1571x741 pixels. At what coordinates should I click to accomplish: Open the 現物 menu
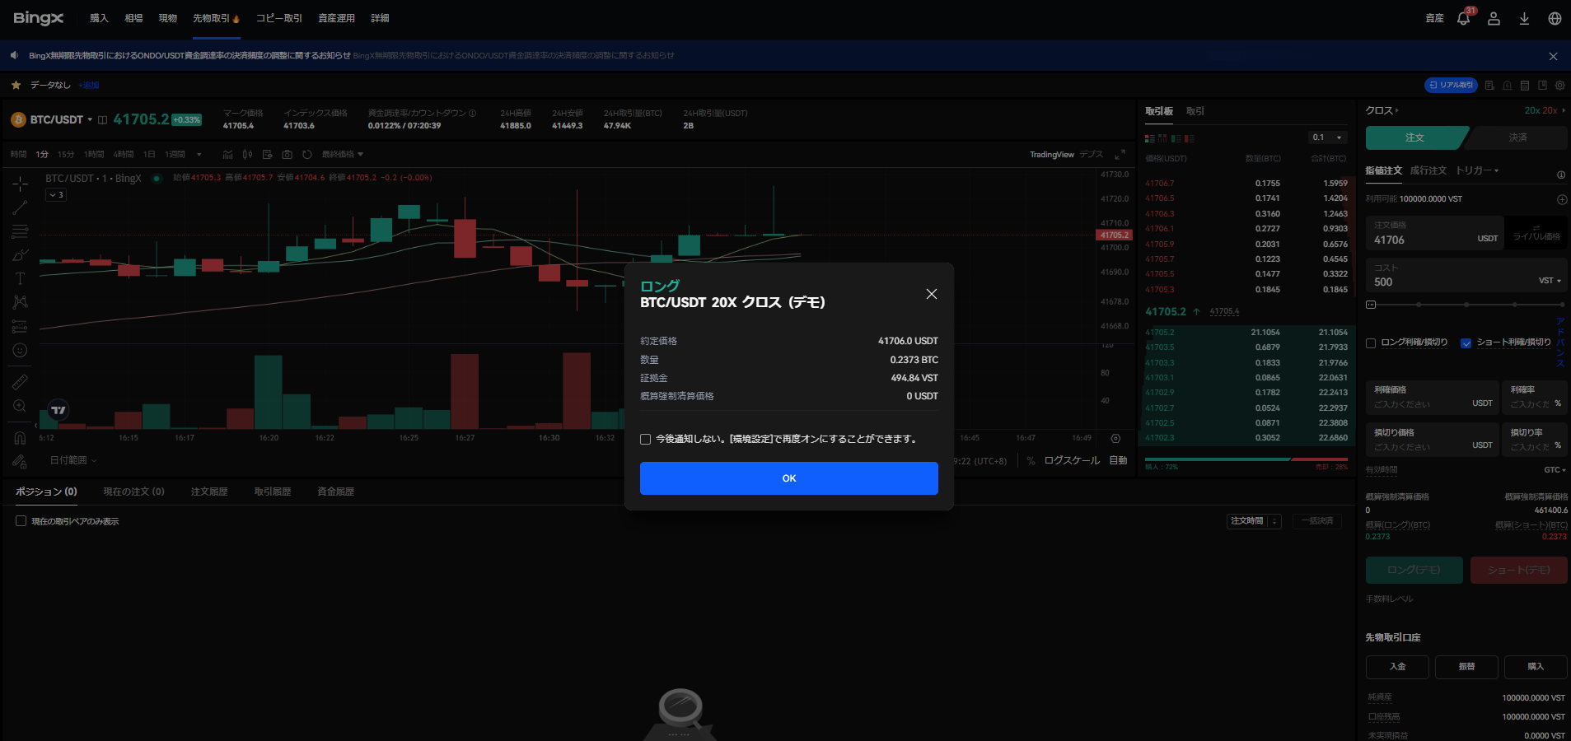coord(168,18)
